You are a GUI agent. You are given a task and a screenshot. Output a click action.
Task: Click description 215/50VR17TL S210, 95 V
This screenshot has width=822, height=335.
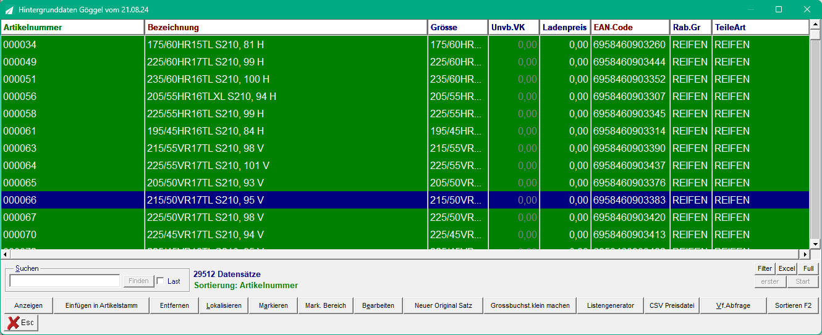click(x=206, y=200)
